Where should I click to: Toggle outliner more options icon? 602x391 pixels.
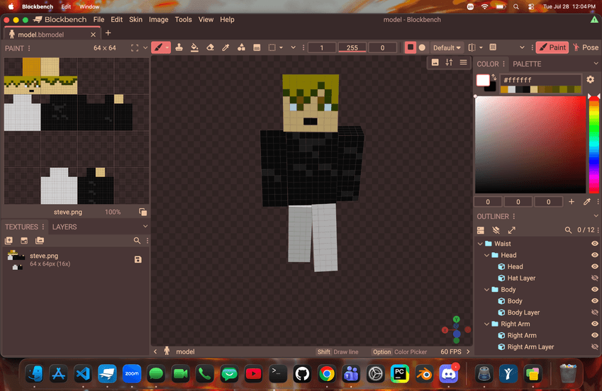pyautogui.click(x=480, y=230)
